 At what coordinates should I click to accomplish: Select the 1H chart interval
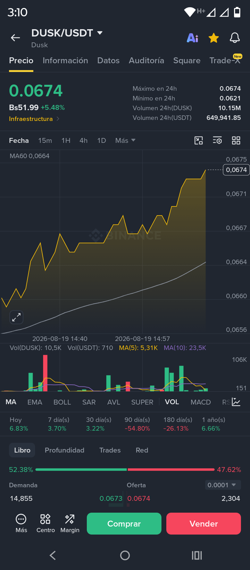click(x=66, y=140)
